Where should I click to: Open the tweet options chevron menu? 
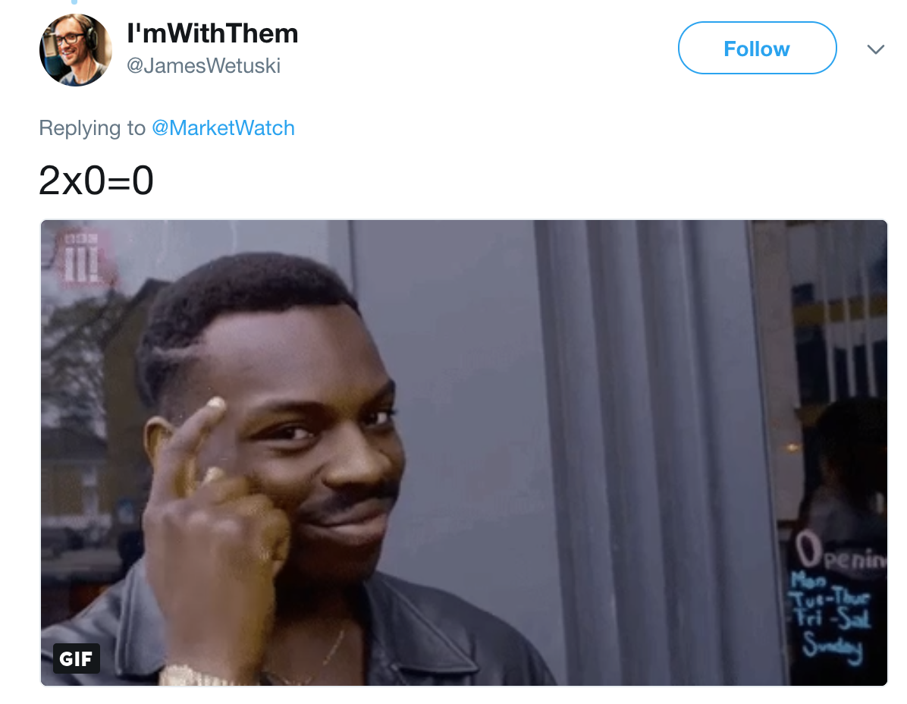(876, 49)
